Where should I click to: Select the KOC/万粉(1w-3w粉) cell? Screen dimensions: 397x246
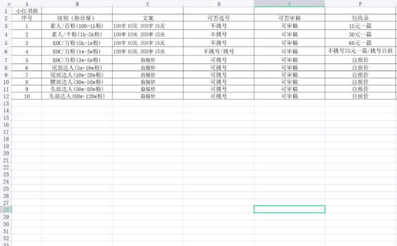77,52
